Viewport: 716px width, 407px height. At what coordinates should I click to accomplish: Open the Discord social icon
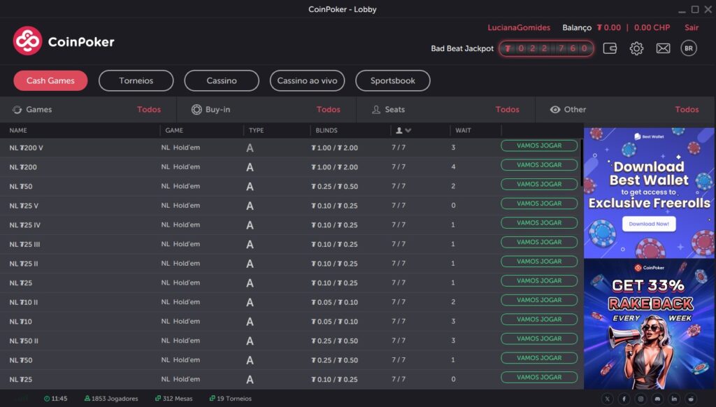[657, 399]
